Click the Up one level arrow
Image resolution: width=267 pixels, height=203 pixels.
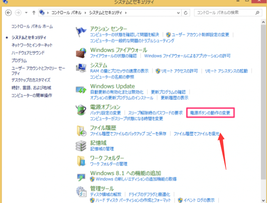click(34, 13)
